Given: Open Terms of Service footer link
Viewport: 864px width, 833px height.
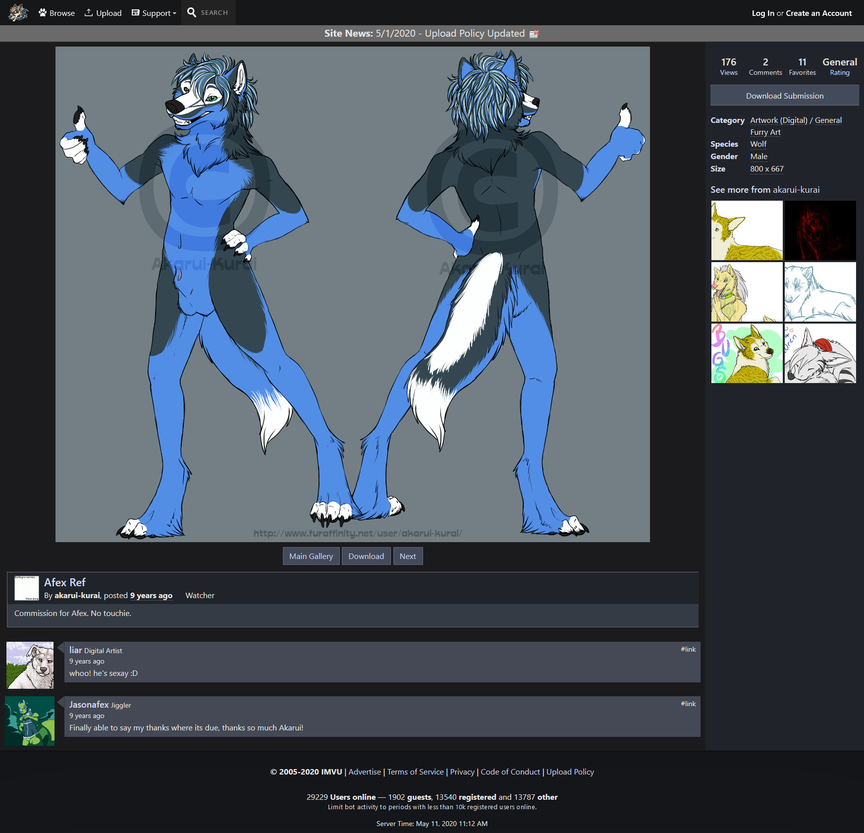Looking at the screenshot, I should point(415,772).
